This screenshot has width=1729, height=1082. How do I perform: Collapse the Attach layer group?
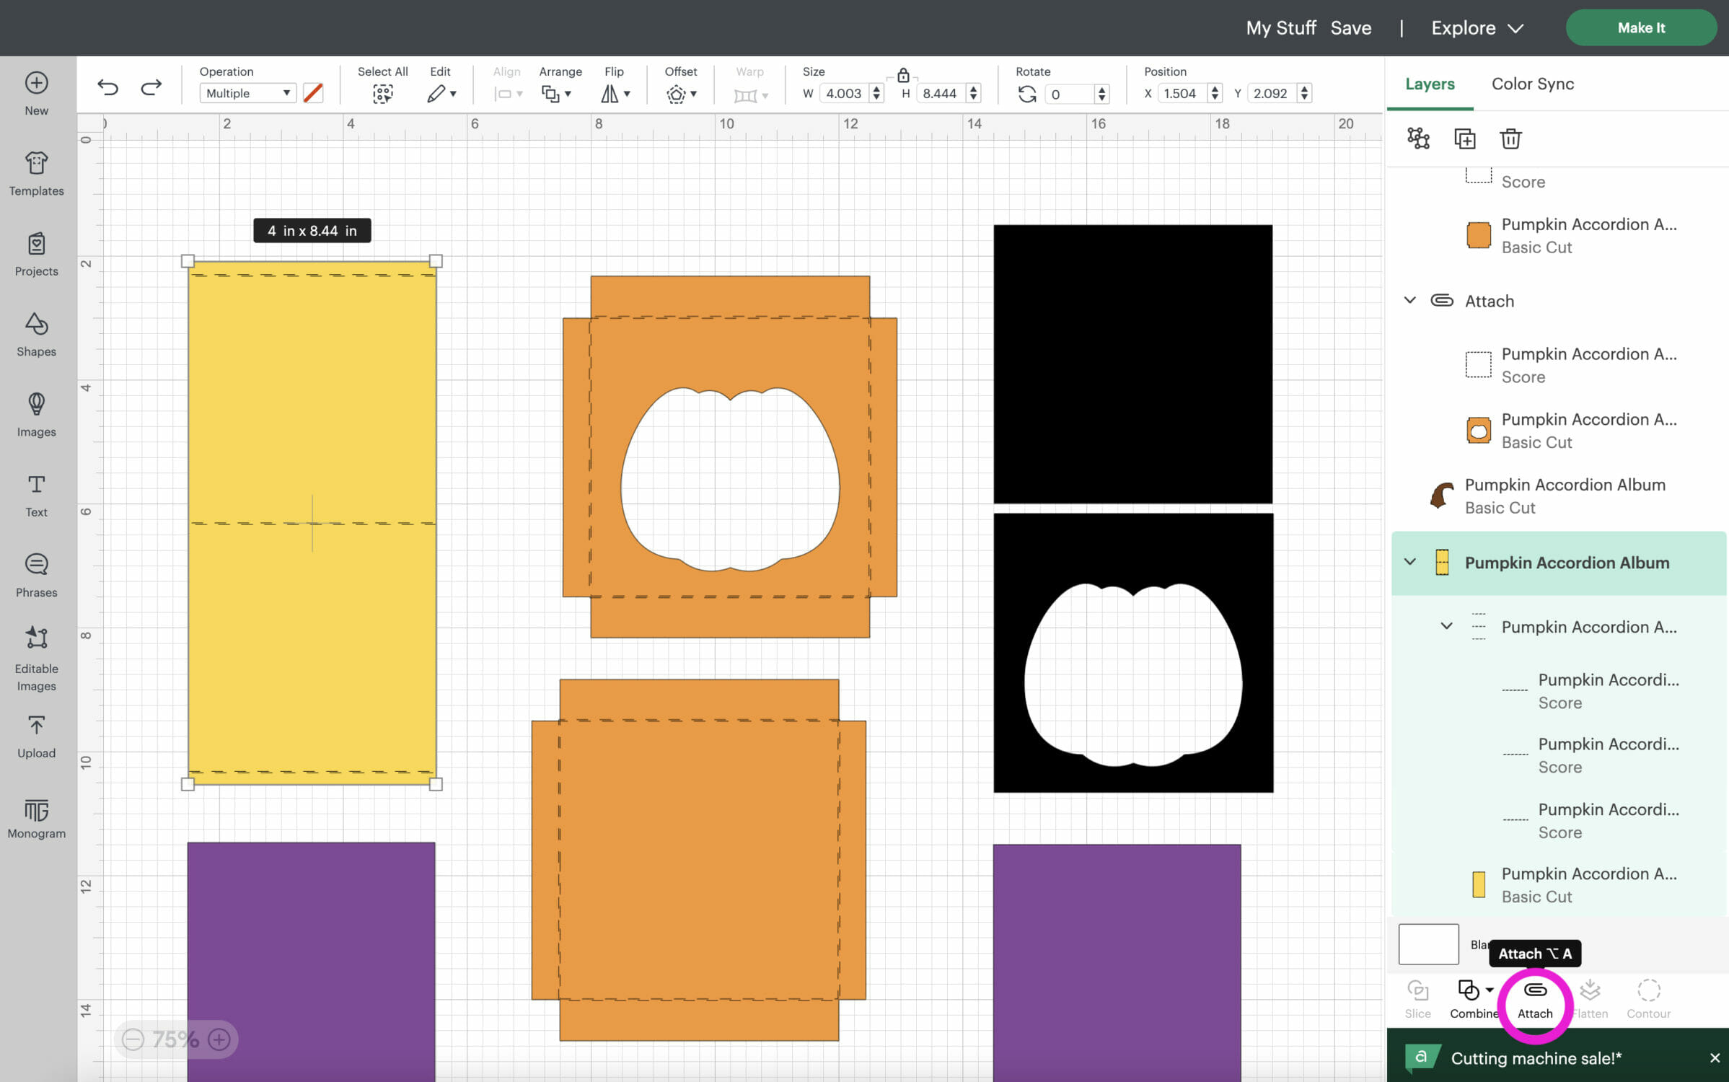[x=1410, y=300]
